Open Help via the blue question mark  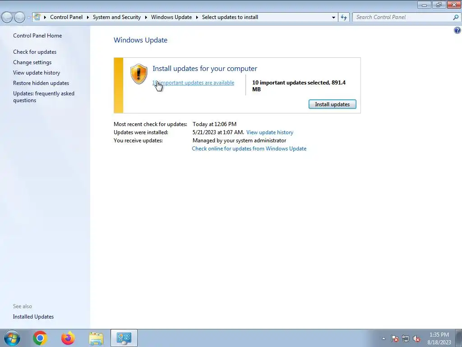pyautogui.click(x=457, y=30)
